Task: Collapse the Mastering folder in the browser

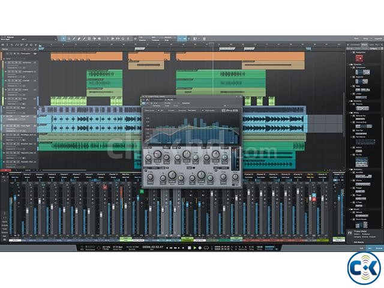Action: click(x=350, y=101)
